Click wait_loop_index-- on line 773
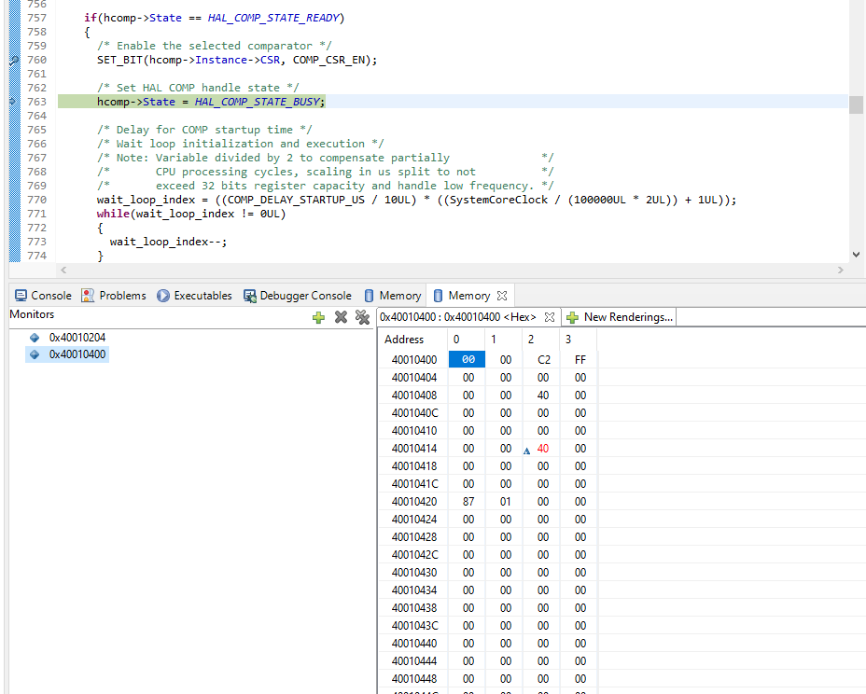Image resolution: width=866 pixels, height=694 pixels. coord(164,242)
